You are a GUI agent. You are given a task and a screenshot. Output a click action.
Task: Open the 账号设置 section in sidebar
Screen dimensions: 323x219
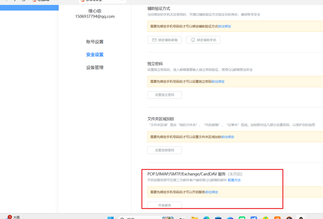pyautogui.click(x=95, y=42)
